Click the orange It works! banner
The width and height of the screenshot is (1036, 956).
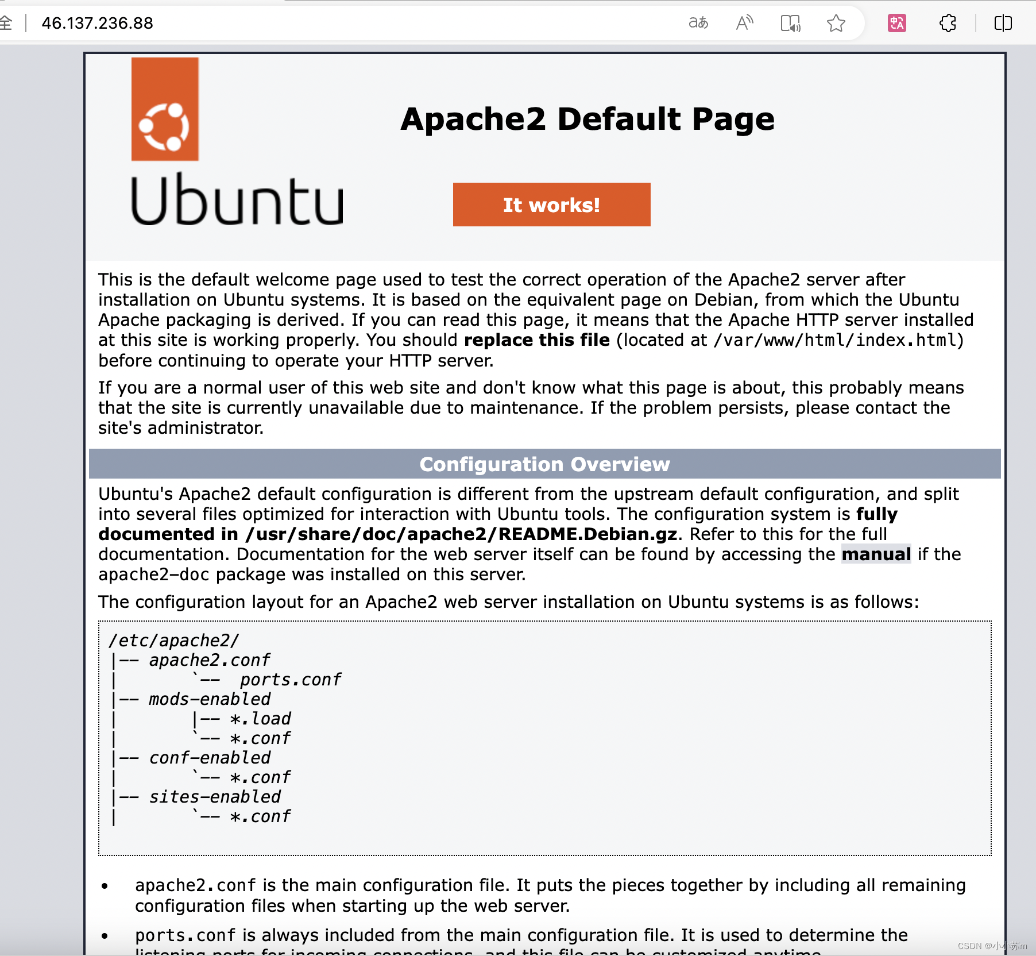[x=551, y=204]
